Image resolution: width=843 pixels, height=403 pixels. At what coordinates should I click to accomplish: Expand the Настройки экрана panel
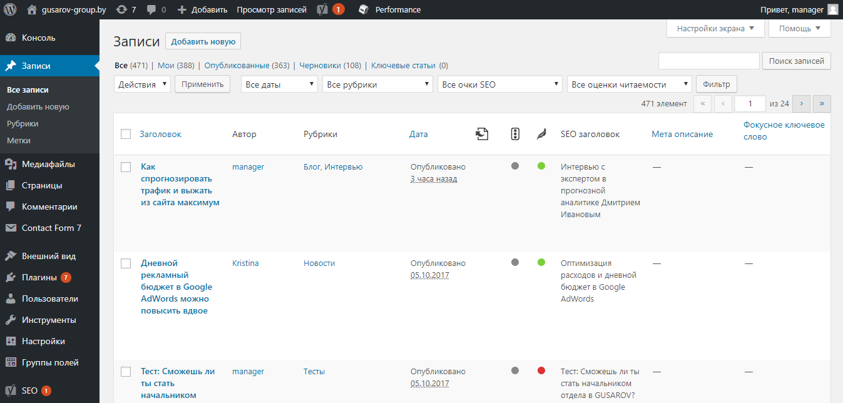[x=715, y=28]
